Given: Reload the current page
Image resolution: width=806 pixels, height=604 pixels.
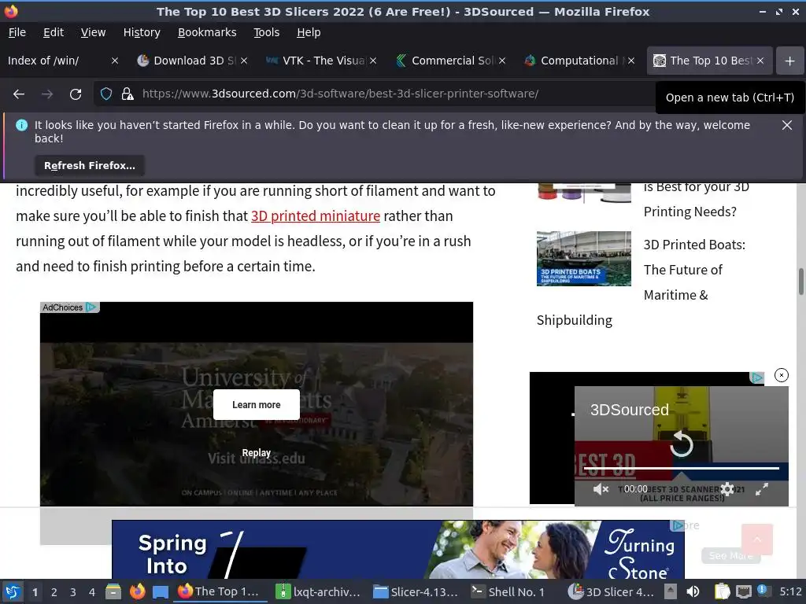Looking at the screenshot, I should 76,94.
